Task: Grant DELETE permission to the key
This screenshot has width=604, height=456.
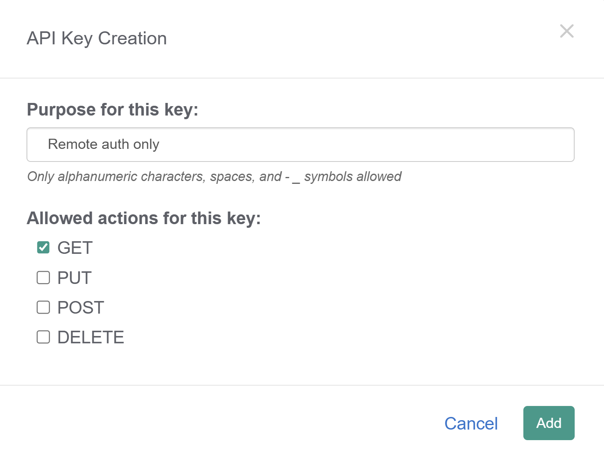Action: tap(43, 337)
